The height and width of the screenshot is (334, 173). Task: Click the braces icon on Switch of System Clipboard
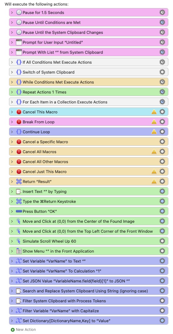(19, 72)
